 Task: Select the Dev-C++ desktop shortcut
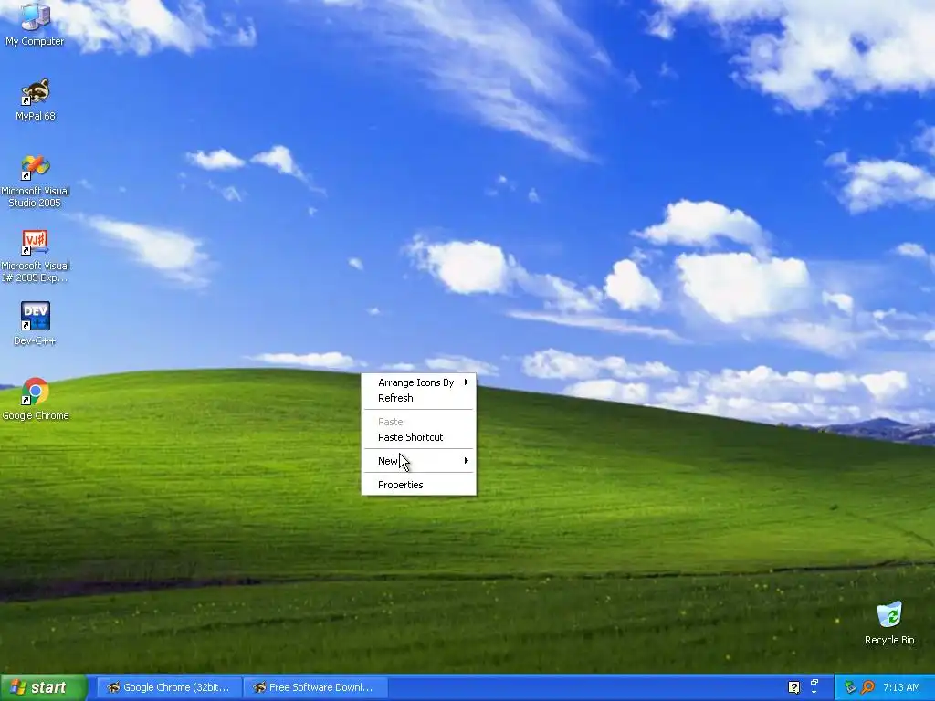[x=36, y=324]
